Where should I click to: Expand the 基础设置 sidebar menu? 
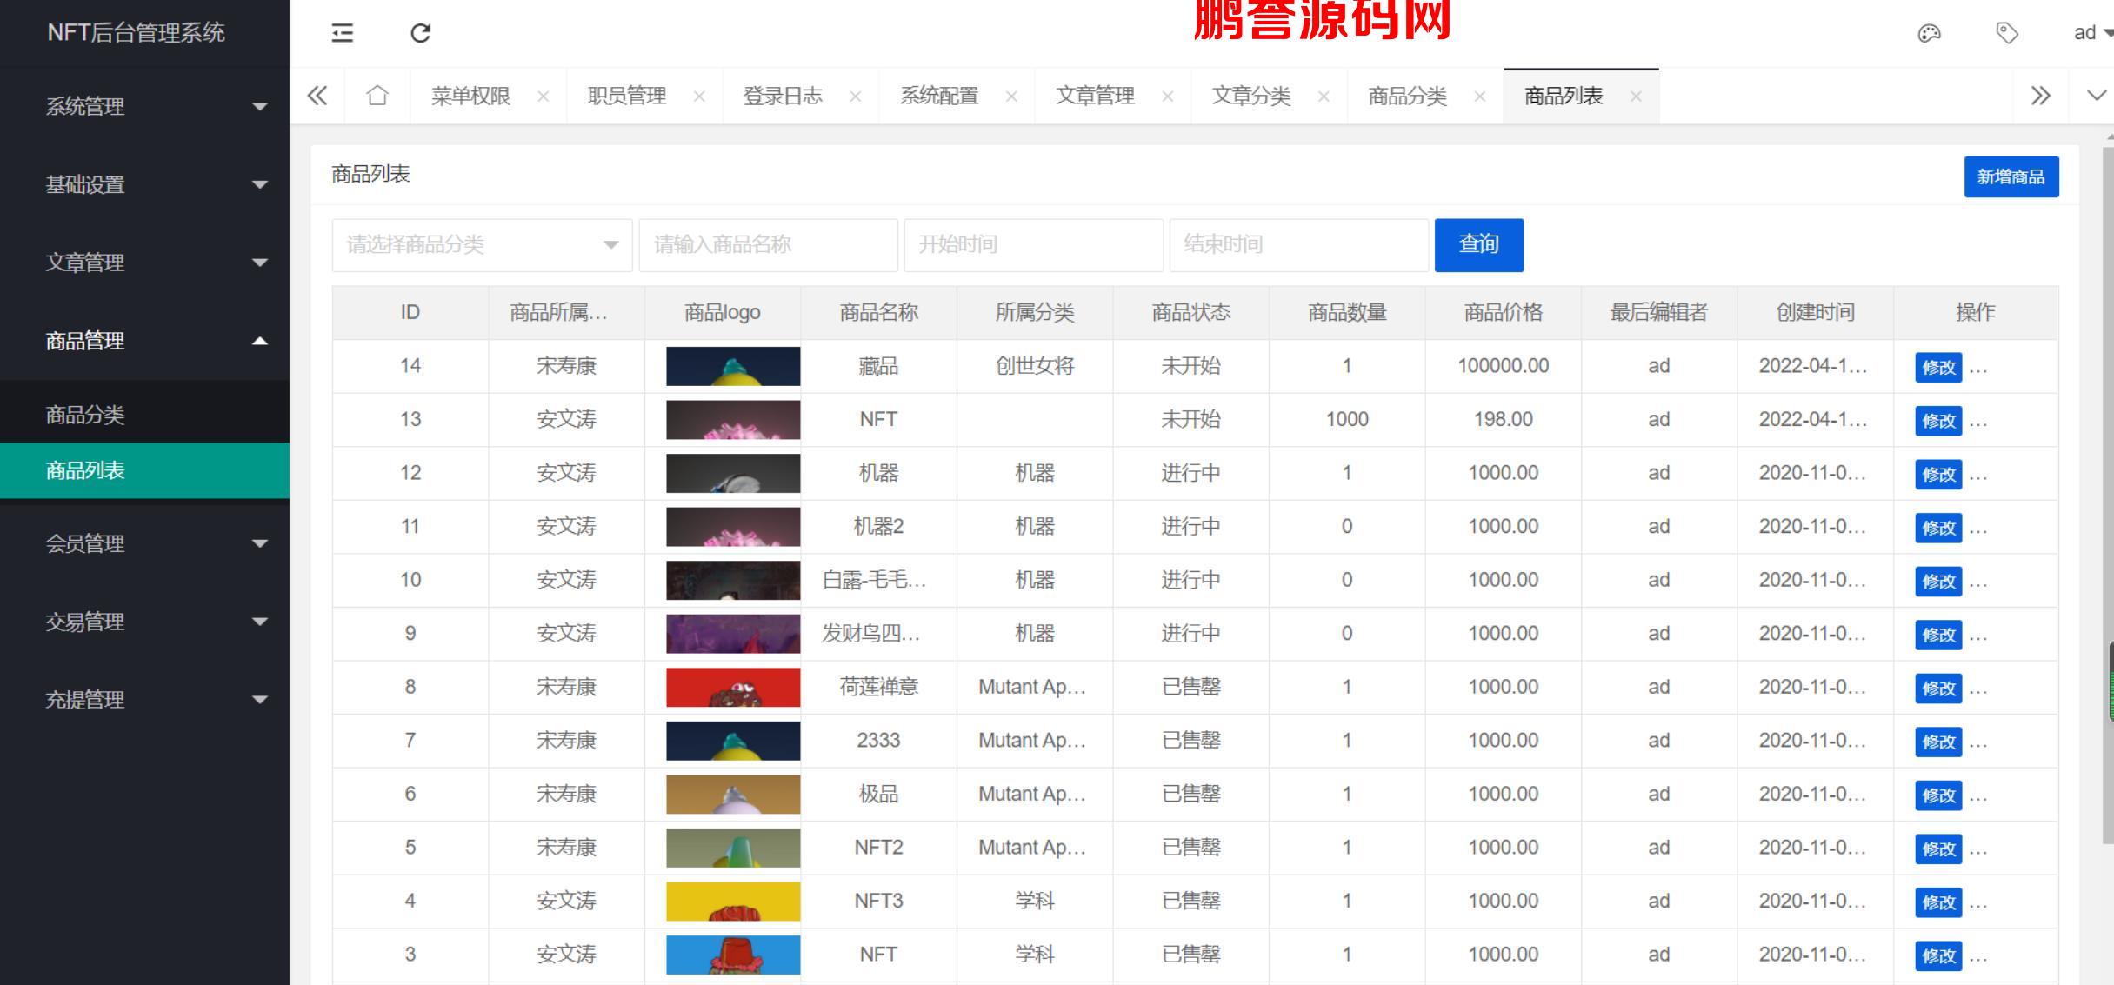click(144, 184)
